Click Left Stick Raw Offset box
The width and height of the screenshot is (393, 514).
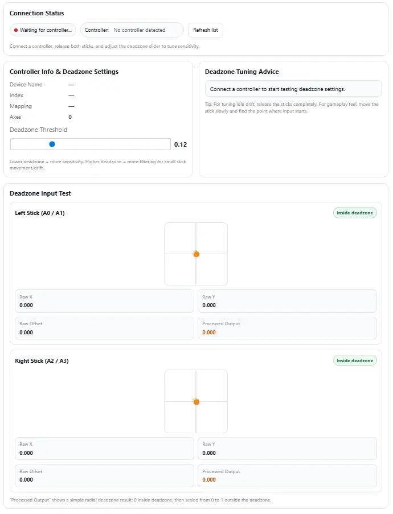104,328
